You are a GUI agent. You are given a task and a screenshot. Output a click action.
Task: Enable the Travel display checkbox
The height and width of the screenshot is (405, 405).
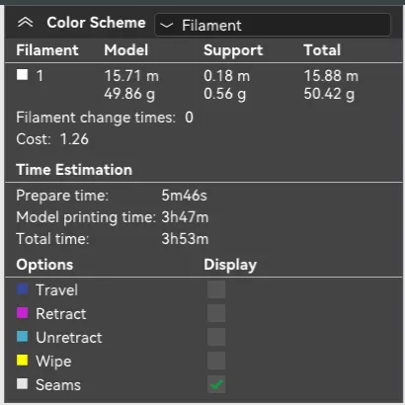(x=216, y=289)
